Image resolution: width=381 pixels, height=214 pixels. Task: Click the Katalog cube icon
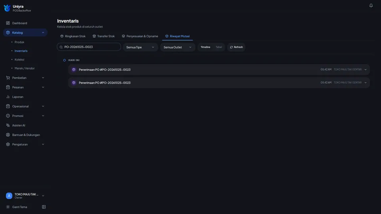8,32
